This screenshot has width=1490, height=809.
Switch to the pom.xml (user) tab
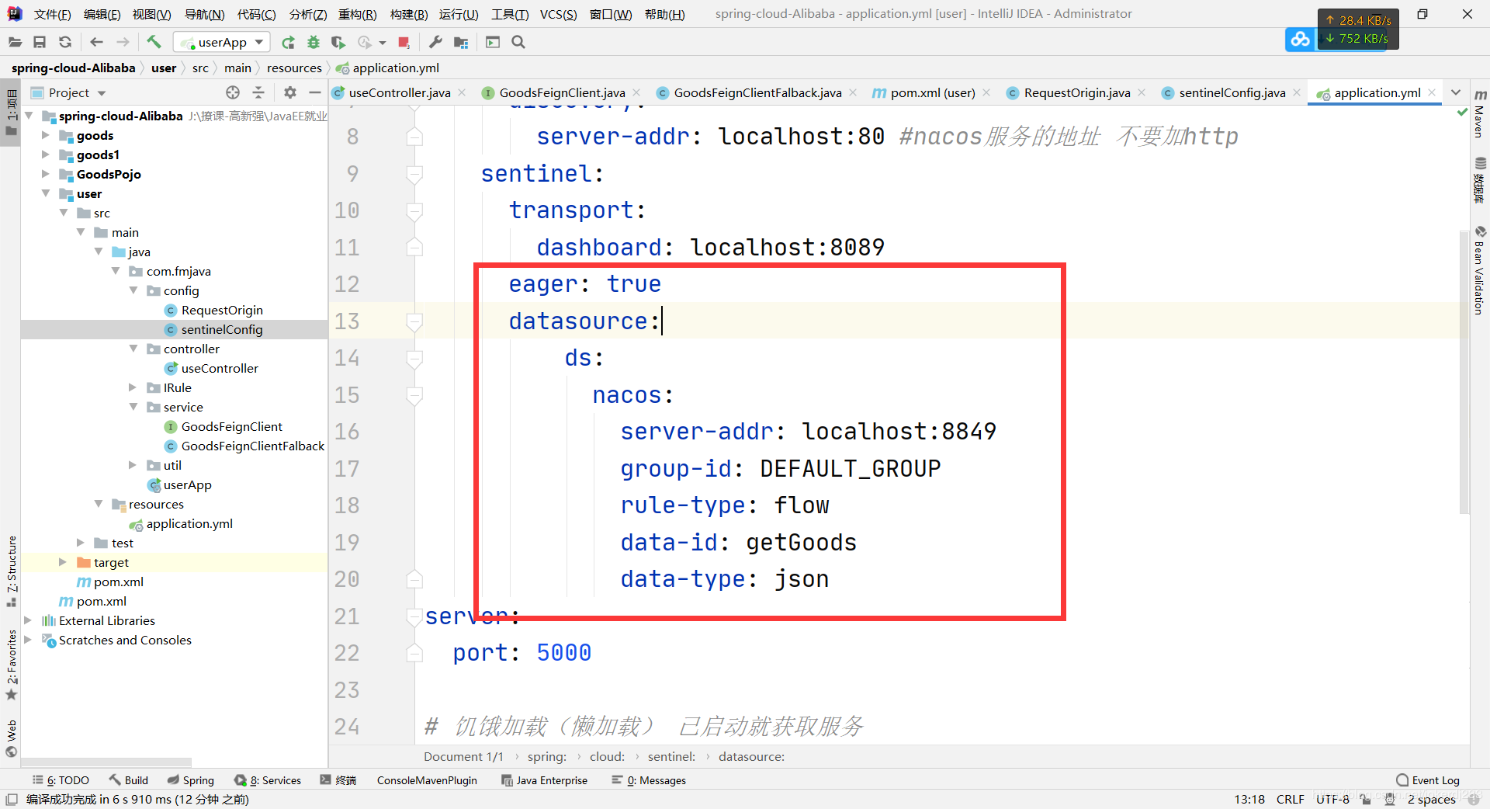(933, 92)
